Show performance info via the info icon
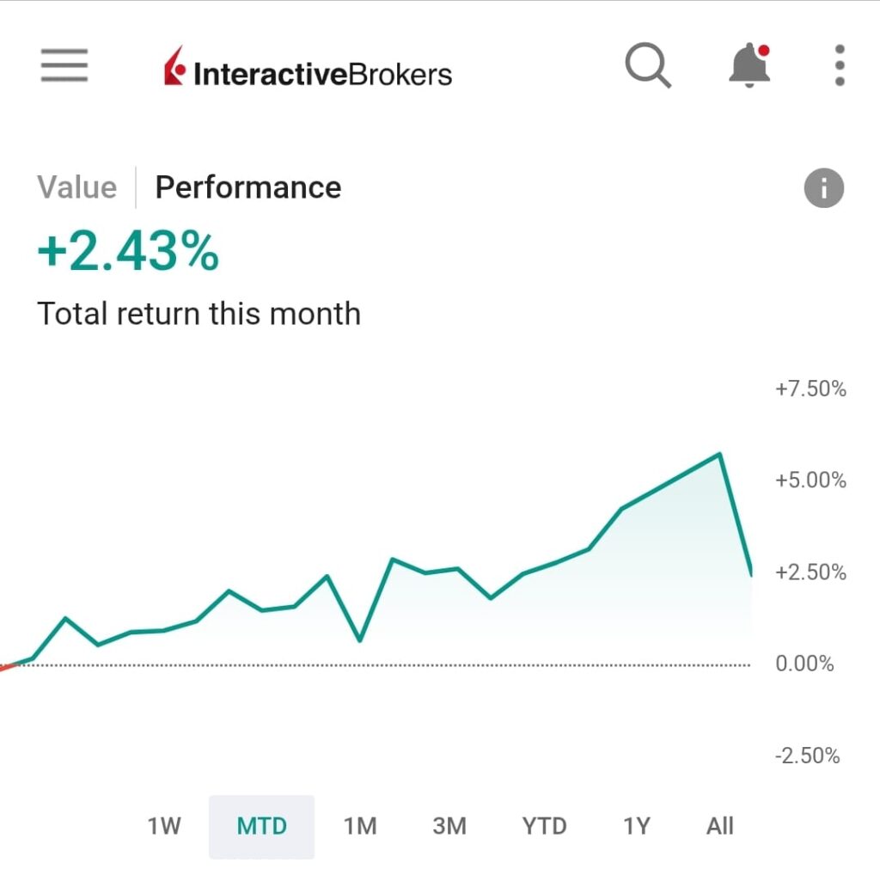The height and width of the screenshot is (875, 880). [824, 188]
